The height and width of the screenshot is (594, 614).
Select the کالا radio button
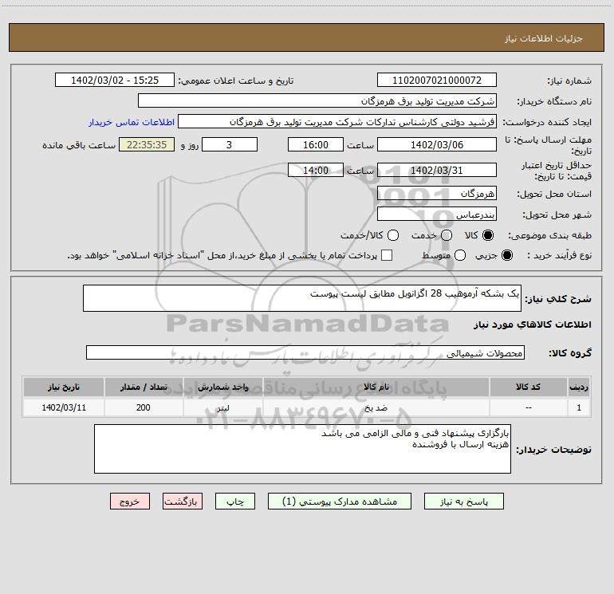[488, 235]
